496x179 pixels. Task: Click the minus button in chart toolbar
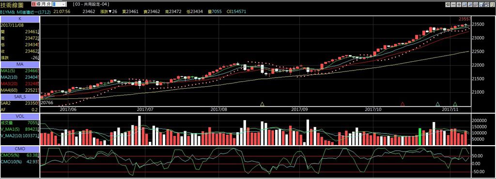pos(453,4)
